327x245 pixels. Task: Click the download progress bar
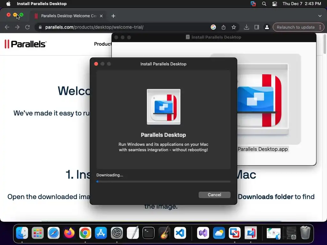pos(163,182)
